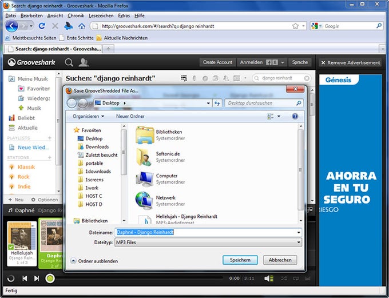Viewport: 389px width, 298px height.
Task: Click the Grooveshark search magnifier icon
Action: pos(69,62)
